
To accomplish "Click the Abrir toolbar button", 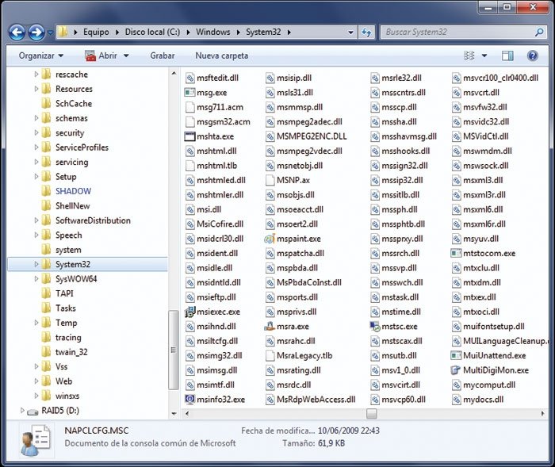I will point(101,56).
